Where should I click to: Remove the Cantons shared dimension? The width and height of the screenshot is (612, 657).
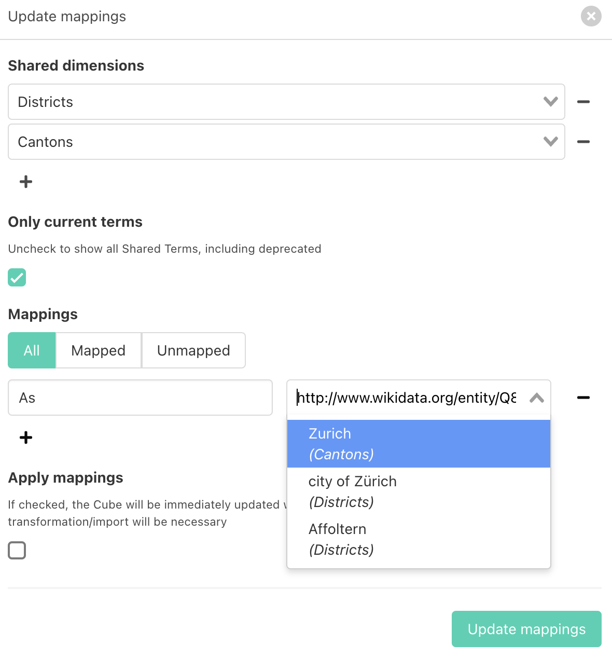583,142
